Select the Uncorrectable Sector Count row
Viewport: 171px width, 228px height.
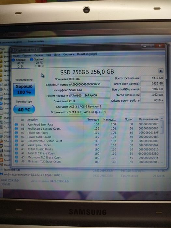(87, 141)
